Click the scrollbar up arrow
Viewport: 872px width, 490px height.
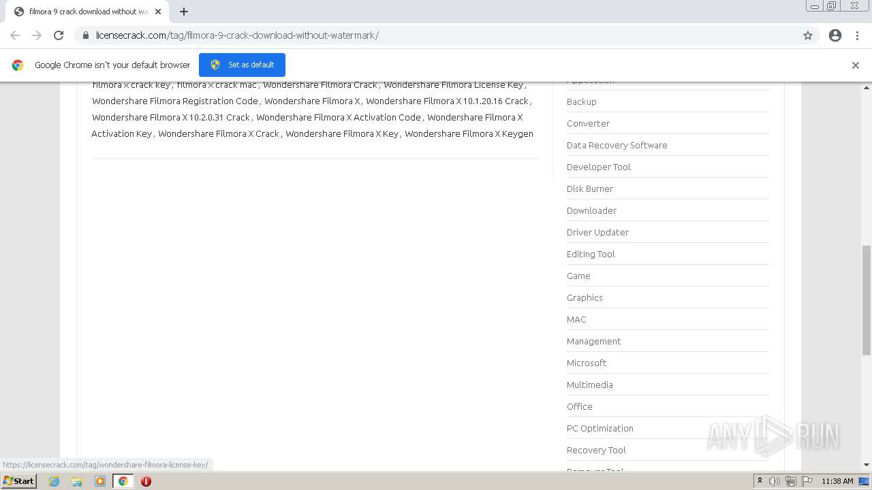(x=867, y=87)
